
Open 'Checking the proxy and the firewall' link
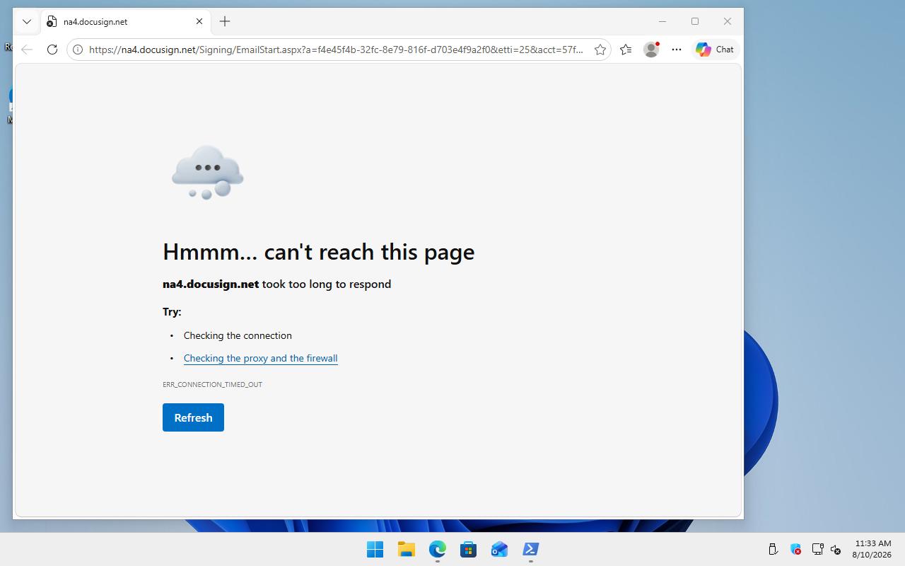[260, 358]
